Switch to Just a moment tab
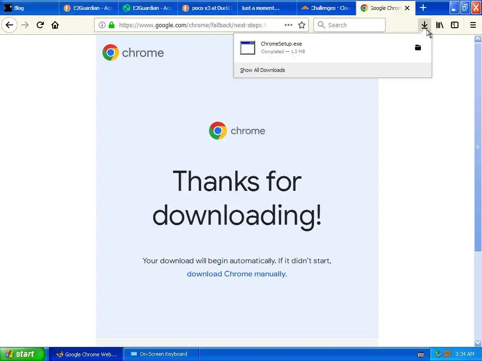482x361 pixels. [x=267, y=8]
